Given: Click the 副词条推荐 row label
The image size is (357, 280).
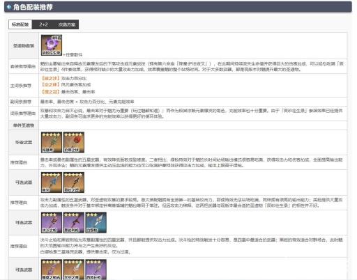Looking at the screenshot, I should 21,102.
